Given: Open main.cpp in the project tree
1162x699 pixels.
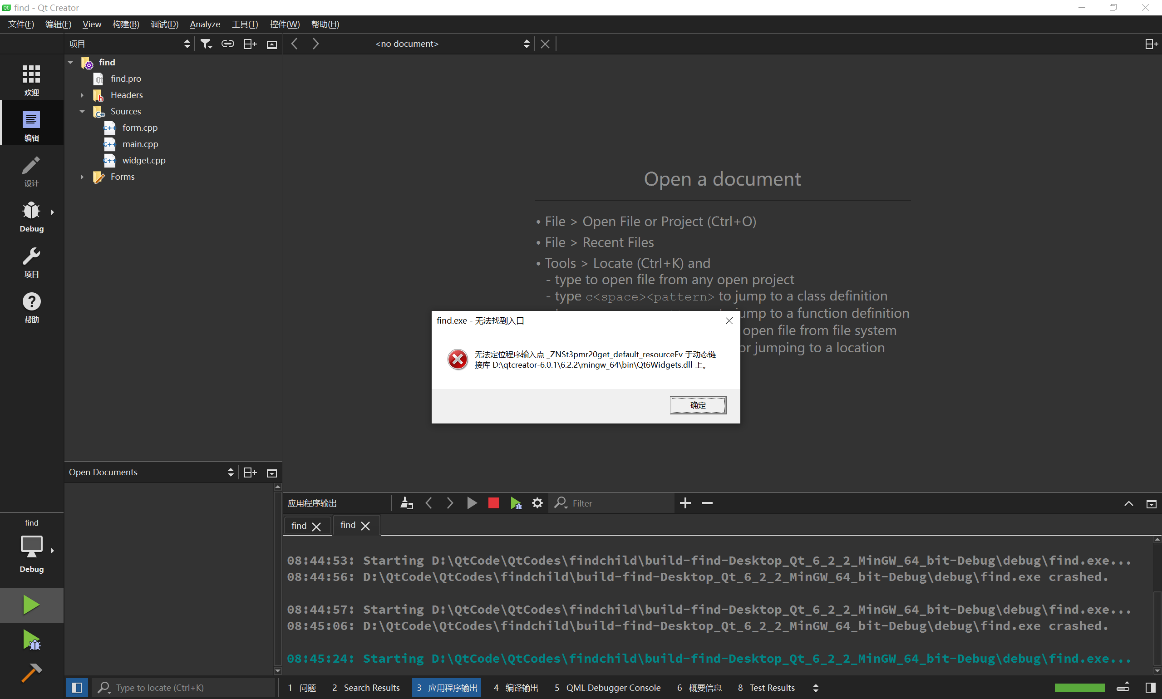Looking at the screenshot, I should tap(140, 144).
